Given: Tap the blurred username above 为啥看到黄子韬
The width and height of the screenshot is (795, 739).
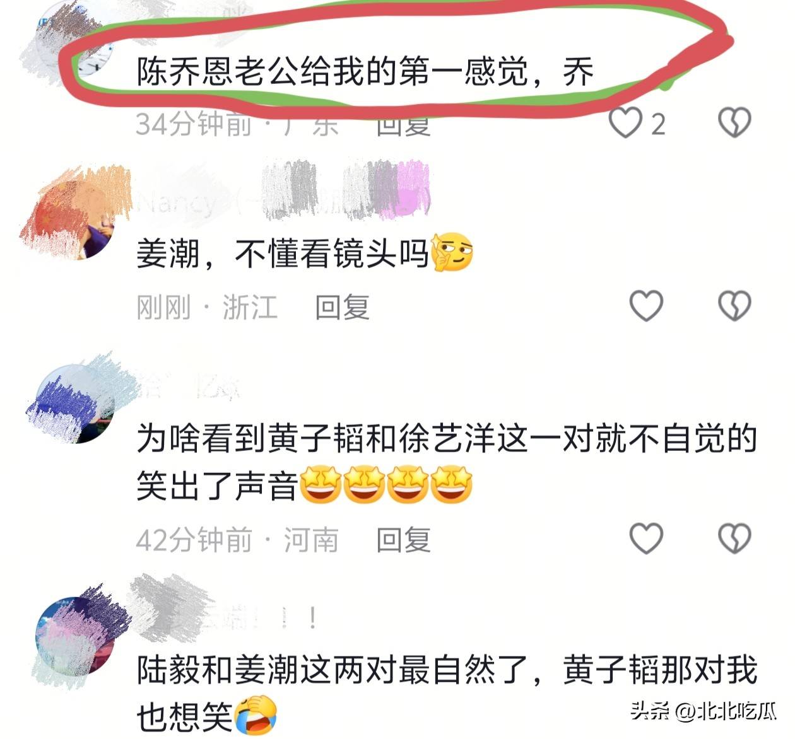Looking at the screenshot, I should tap(189, 385).
